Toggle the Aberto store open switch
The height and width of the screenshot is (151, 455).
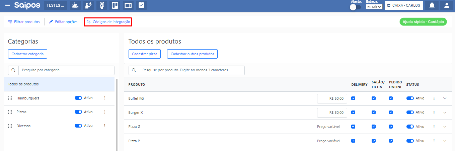(x=355, y=7)
